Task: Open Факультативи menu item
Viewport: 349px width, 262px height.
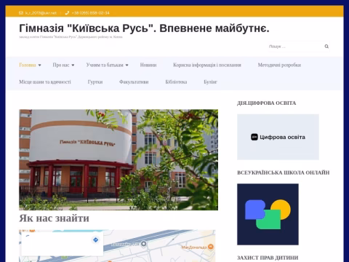Action: 134,82
